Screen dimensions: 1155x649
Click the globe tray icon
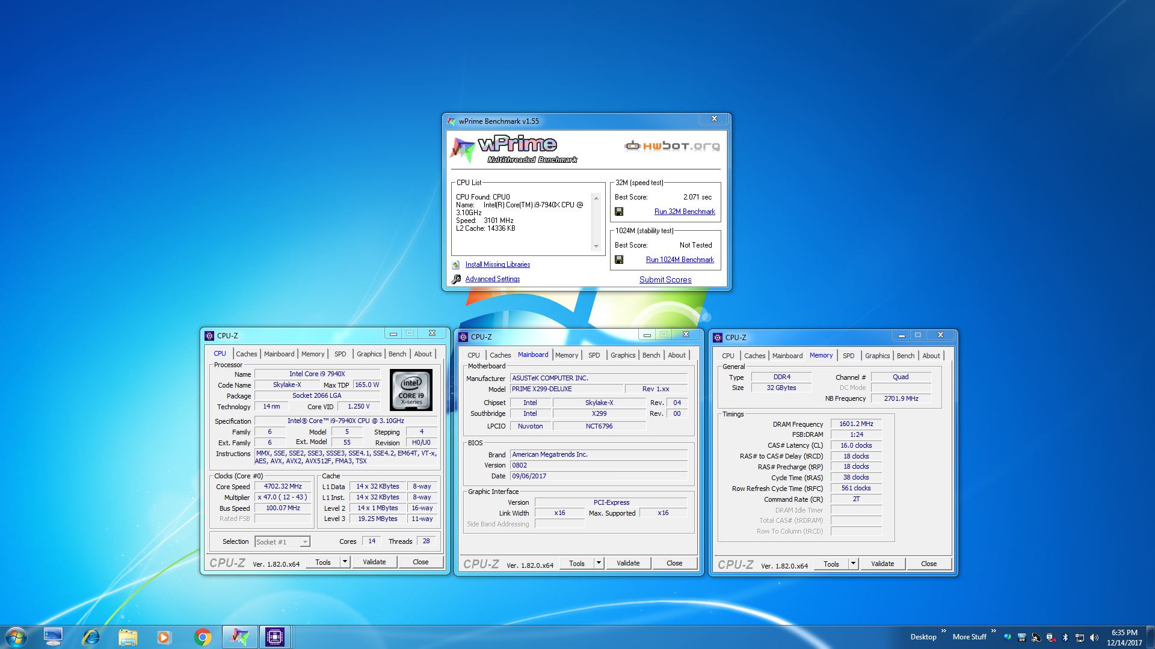[x=1008, y=637]
